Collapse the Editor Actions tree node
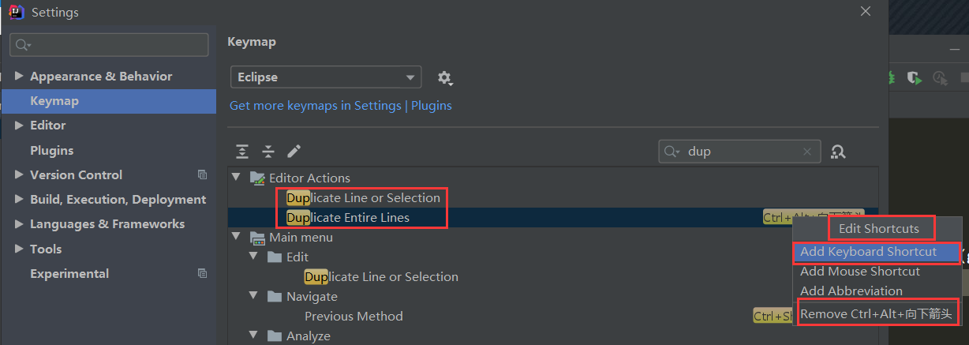Viewport: 969px width, 345px height. click(x=236, y=178)
